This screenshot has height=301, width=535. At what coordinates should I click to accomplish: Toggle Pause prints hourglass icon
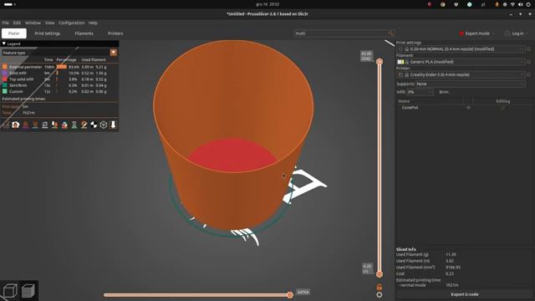coord(74,125)
